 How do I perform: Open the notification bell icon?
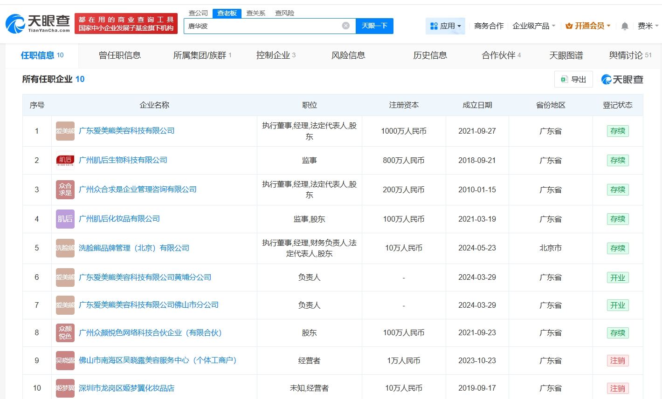point(624,26)
